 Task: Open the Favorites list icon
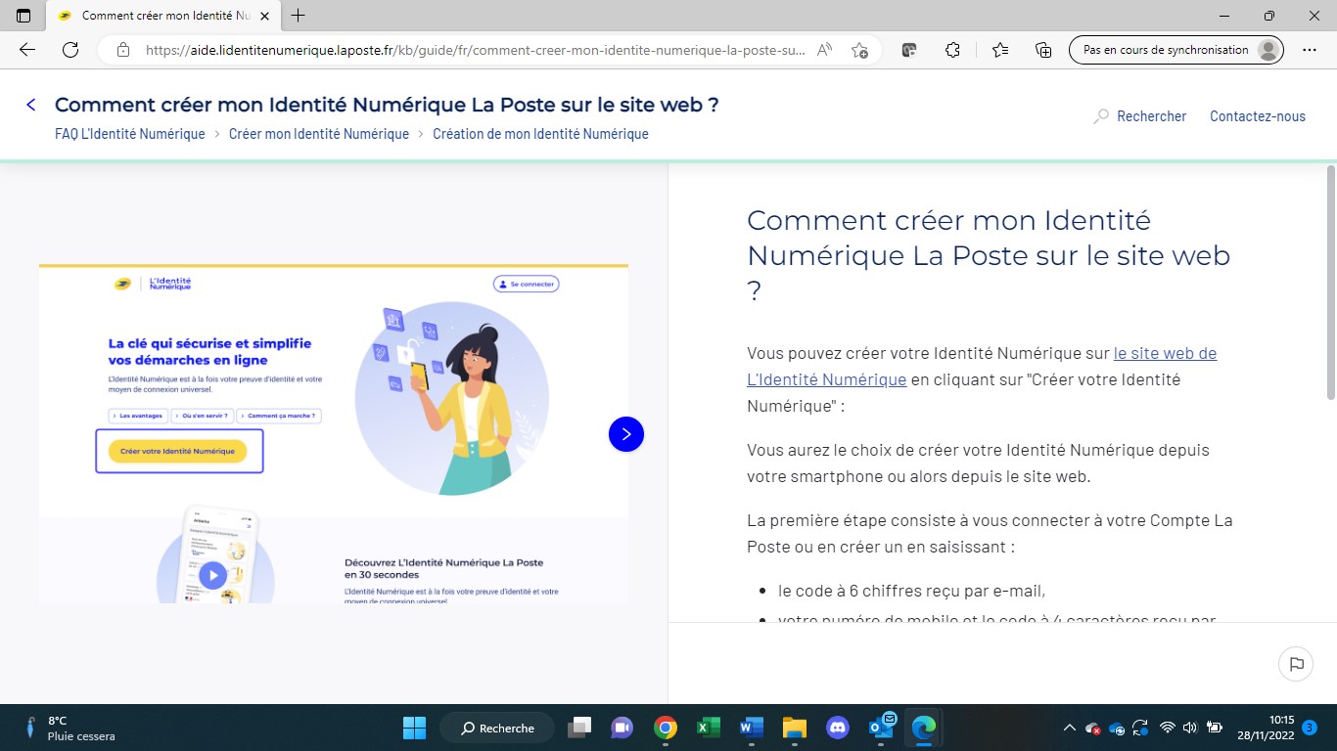pyautogui.click(x=999, y=50)
